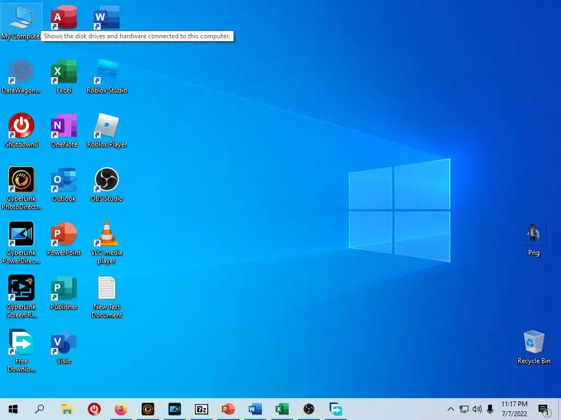
Task: Select the PowerPoint desktop shortcut
Action: point(64,239)
